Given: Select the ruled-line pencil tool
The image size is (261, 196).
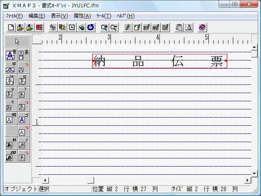Looking at the screenshot, I should click(x=156, y=27).
